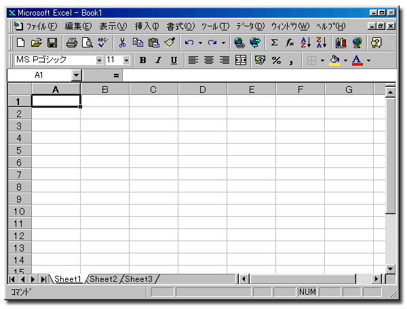The image size is (407, 309).
Task: Paste with the clipboard icon
Action: 154,43
